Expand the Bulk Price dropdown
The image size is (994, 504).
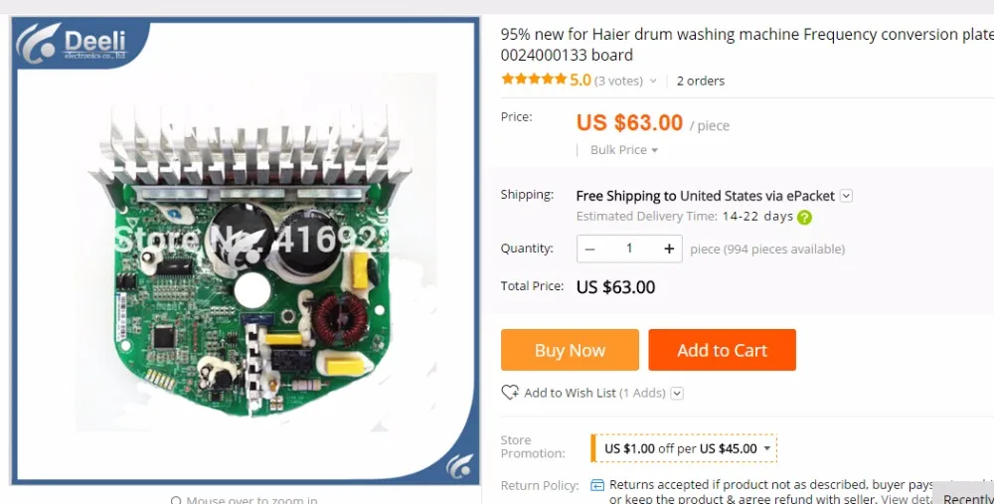(x=624, y=150)
